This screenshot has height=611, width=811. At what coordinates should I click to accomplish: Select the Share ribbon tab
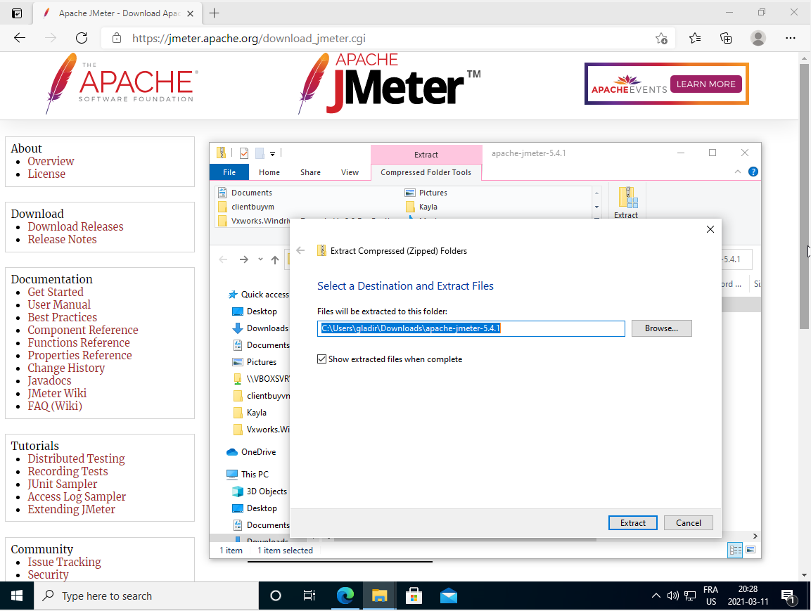pos(310,172)
